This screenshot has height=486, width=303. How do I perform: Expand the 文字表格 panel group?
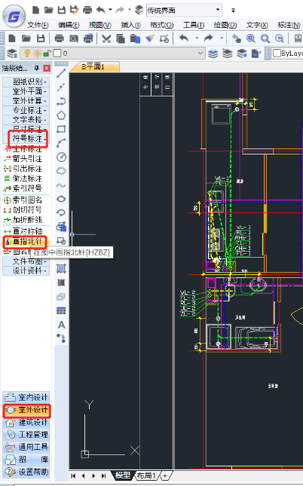[26, 120]
